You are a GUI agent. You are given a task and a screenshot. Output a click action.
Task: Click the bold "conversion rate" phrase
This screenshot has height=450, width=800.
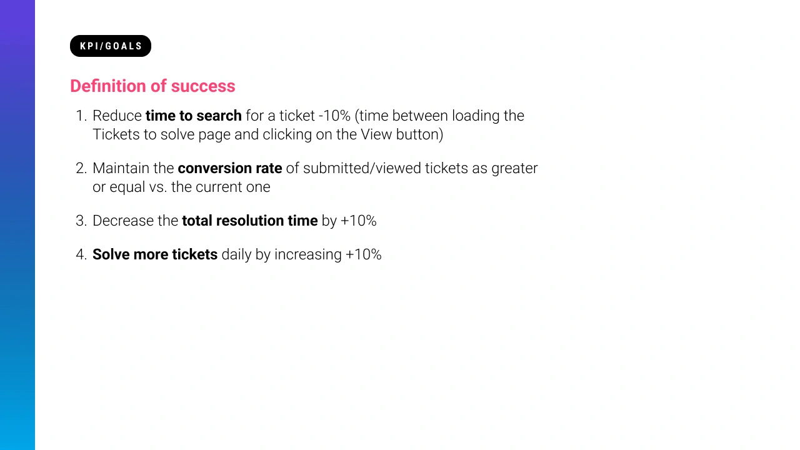[x=230, y=168]
